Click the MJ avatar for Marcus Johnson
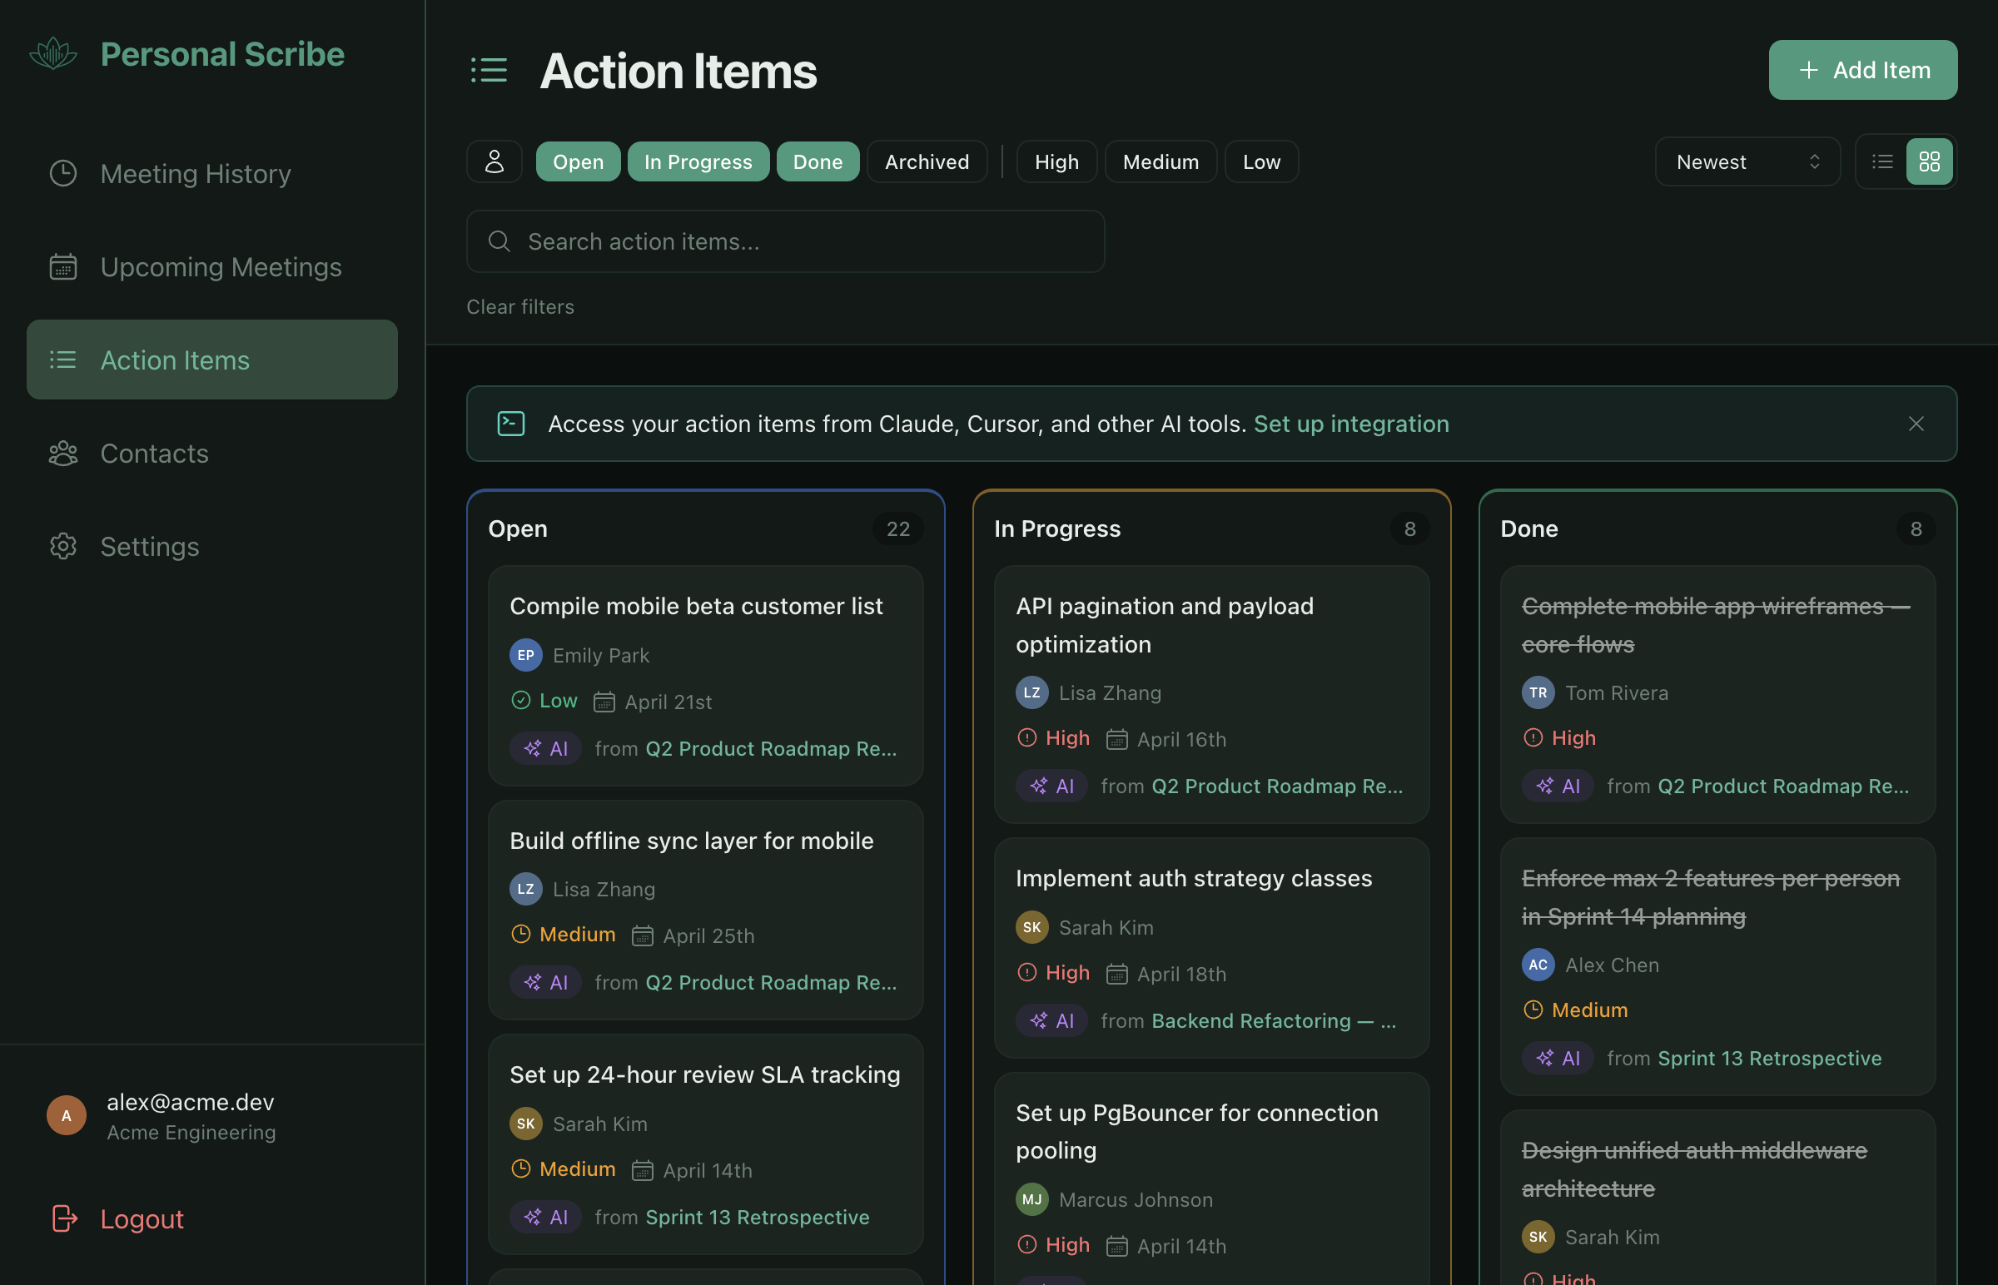This screenshot has width=1998, height=1285. [1031, 1199]
